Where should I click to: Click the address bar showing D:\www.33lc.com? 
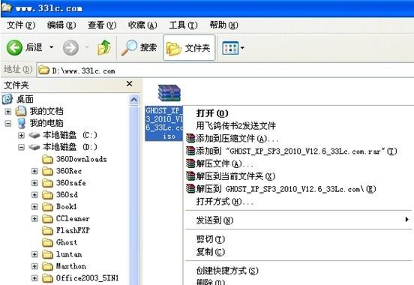(225, 70)
